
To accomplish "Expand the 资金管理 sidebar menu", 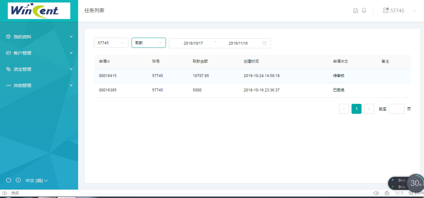I will (x=39, y=69).
